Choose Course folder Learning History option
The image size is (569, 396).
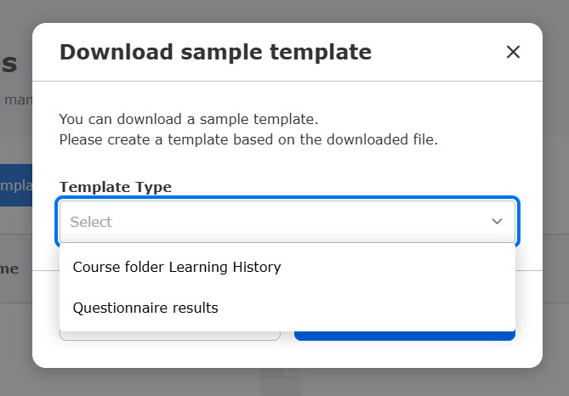pyautogui.click(x=177, y=267)
